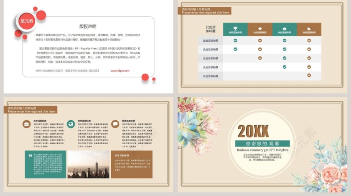Click the brown circular briefcase icon in the three-column slide

coord(26,124)
